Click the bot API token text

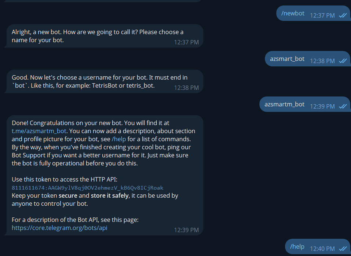(87, 188)
